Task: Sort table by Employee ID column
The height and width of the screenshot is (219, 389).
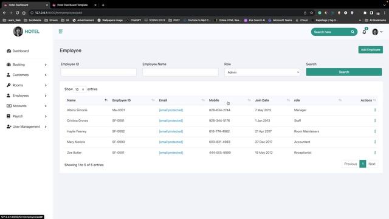Action: click(133, 100)
